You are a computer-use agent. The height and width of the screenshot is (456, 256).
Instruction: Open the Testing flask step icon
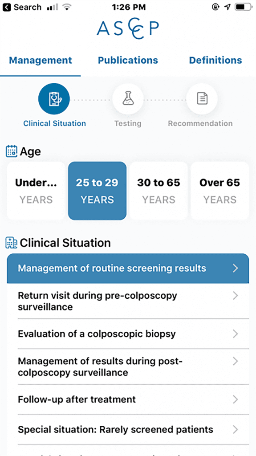128,99
